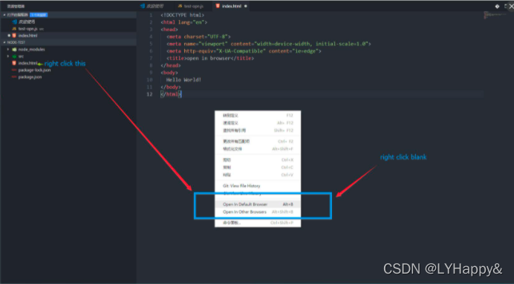
Task: Choose Open In Default Browser
Action: (x=258, y=205)
